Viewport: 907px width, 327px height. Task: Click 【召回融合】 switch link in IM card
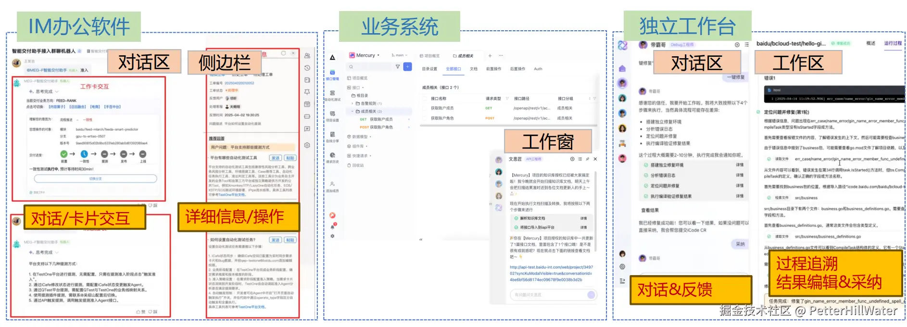point(77,107)
